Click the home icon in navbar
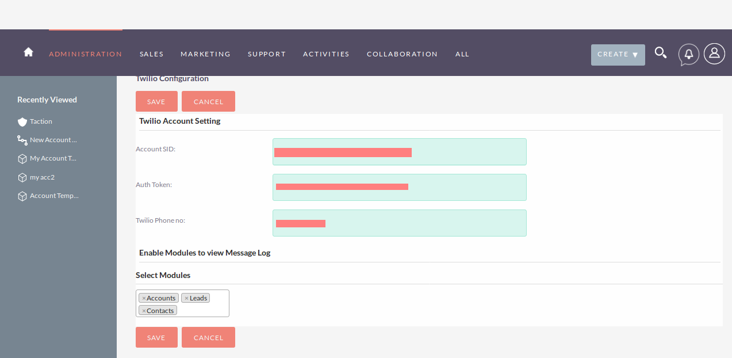The width and height of the screenshot is (732, 358). 28,52
